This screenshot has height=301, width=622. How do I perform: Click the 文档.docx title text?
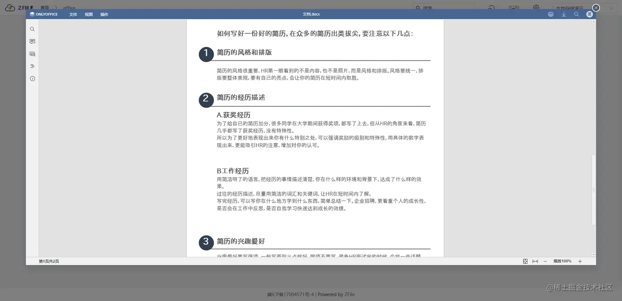tap(311, 14)
